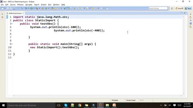Restore the minimized left view stack

(2, 14)
